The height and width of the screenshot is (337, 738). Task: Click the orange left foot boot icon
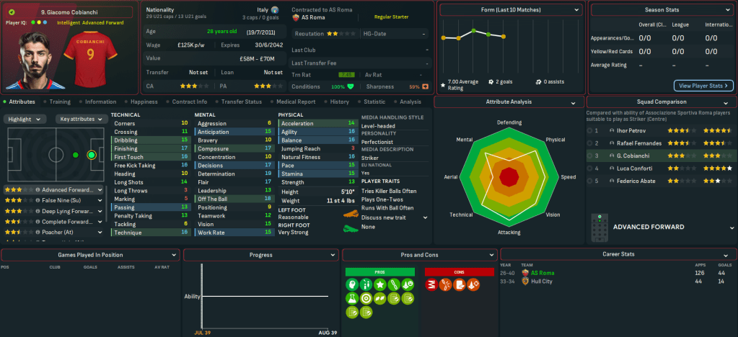351,213
